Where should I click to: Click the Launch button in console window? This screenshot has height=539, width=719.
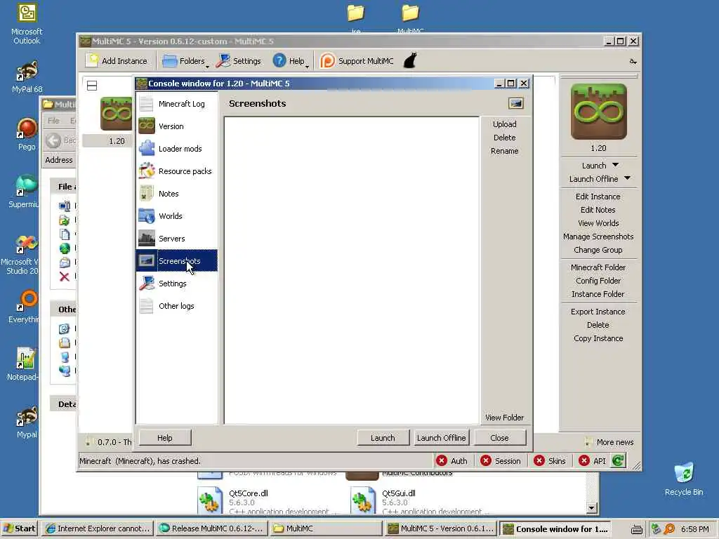pyautogui.click(x=383, y=438)
